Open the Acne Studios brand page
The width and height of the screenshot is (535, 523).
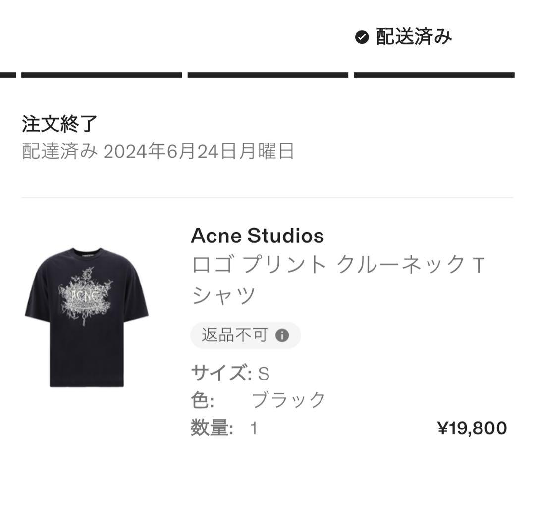[257, 236]
